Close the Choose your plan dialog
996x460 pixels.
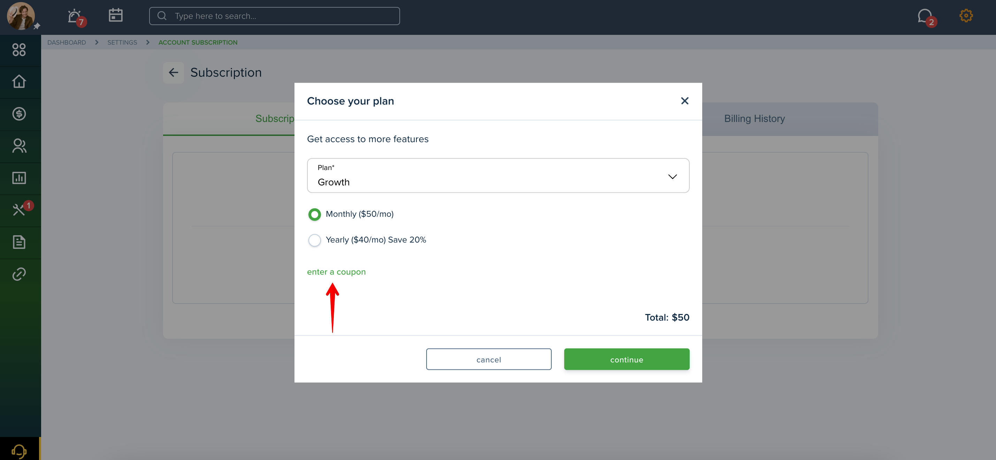684,101
